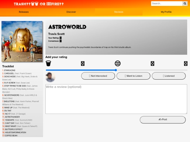Viewport: 190px width, 142px height.
Task: Click the Trash or Fire site logo
Action: coord(39,4)
